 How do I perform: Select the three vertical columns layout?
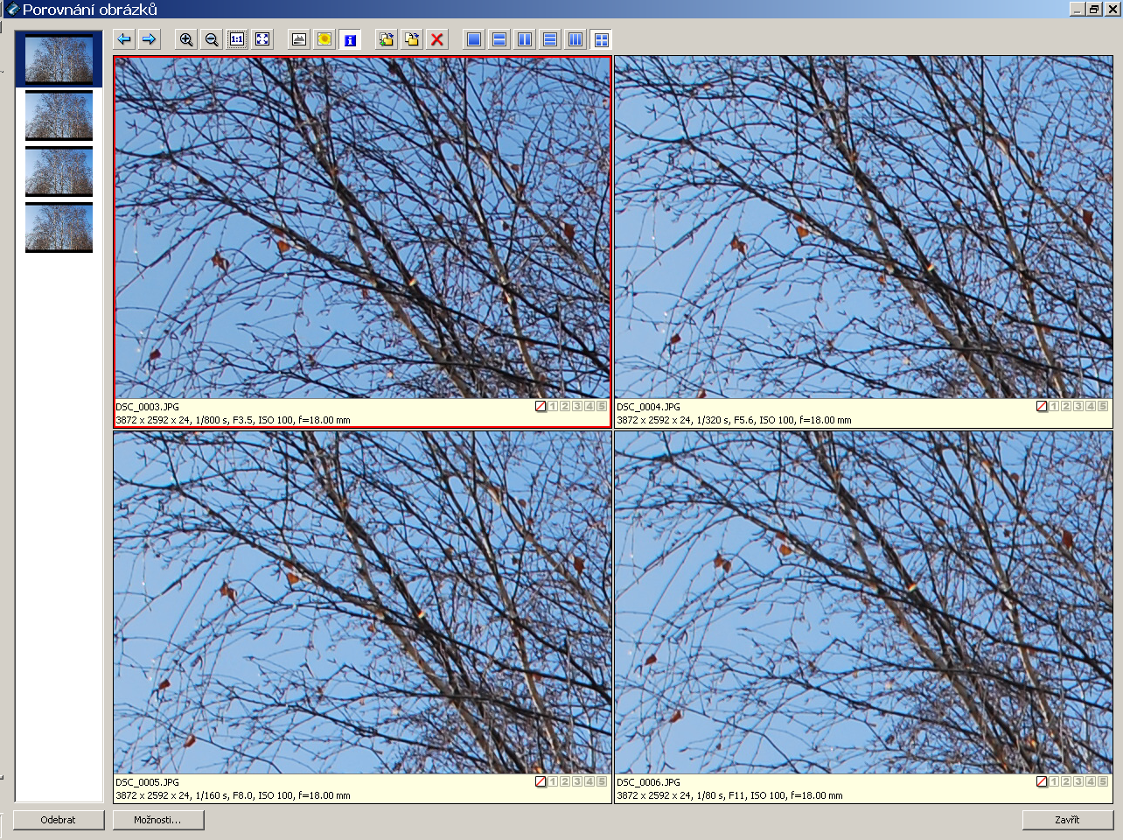click(x=575, y=39)
